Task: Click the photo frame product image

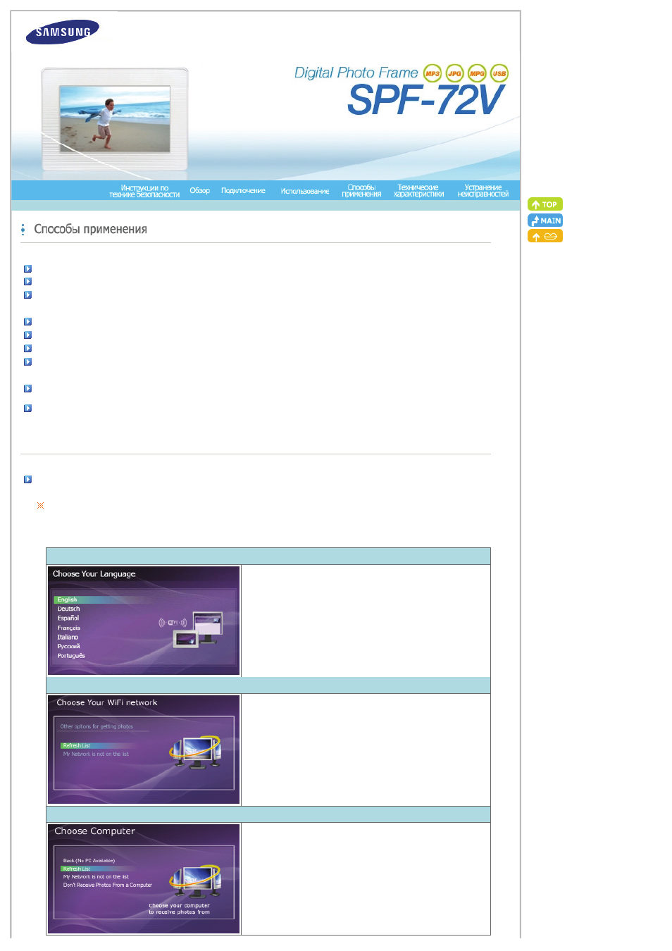Action: (115, 120)
